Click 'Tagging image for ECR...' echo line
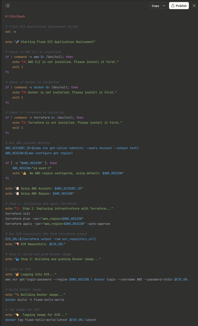Image resolution: width=198 pixels, height=326 pixels. (x=36, y=315)
